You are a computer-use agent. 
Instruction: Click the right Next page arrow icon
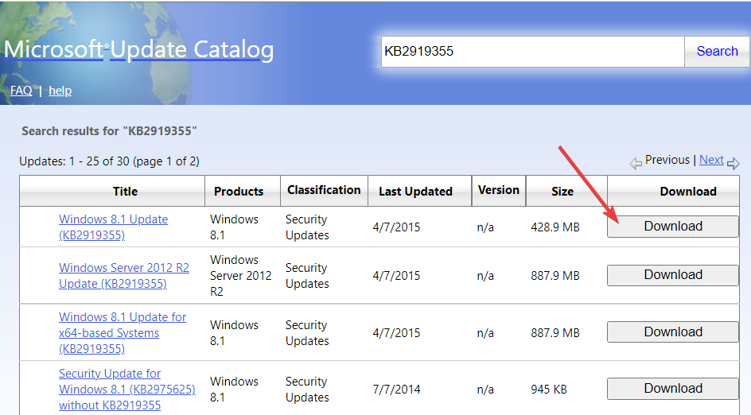click(x=733, y=163)
